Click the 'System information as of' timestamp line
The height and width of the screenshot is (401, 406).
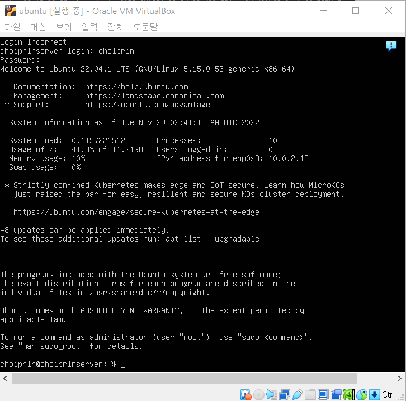(134, 122)
